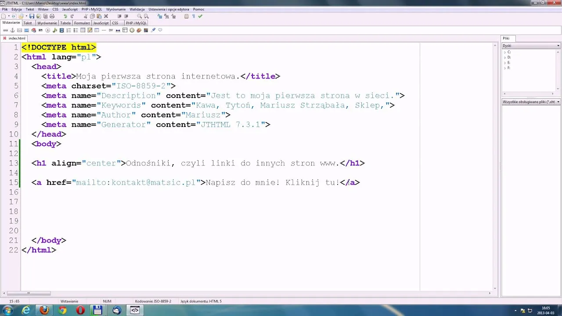Click the scissors Cut icon
562x316 pixels.
click(x=85, y=16)
